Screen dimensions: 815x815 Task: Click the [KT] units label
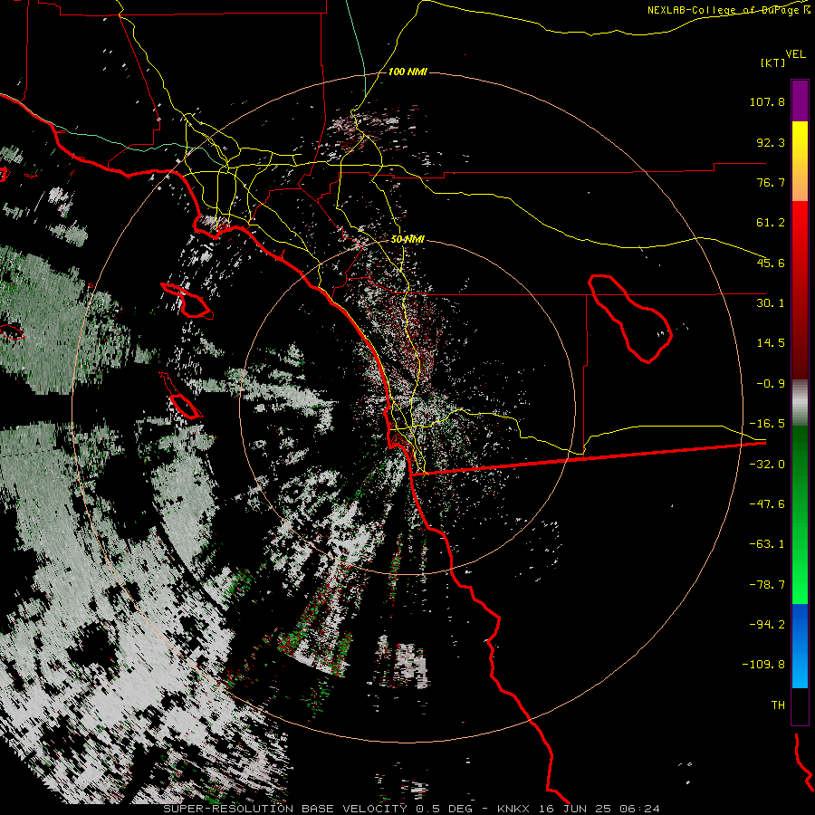773,62
